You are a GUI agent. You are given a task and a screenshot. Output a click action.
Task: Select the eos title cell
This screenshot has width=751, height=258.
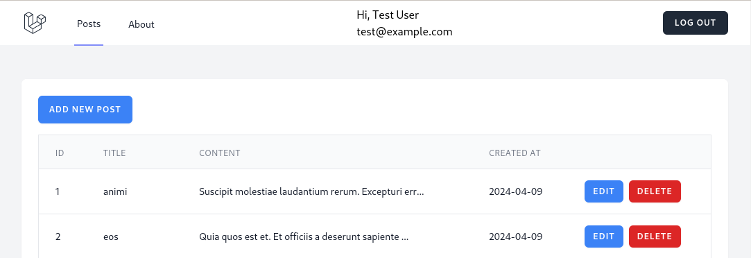[x=111, y=237]
